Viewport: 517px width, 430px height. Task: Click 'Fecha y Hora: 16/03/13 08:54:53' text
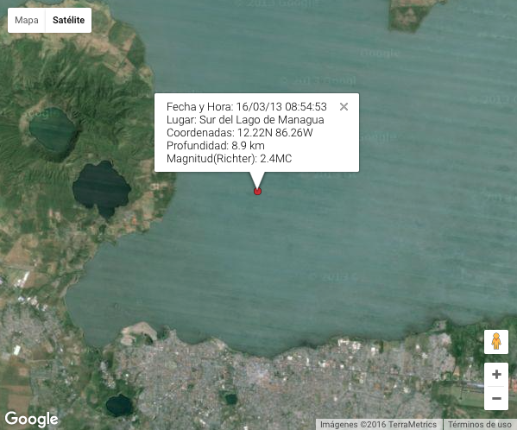[247, 106]
